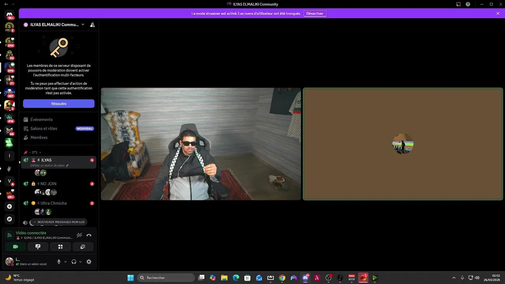Open Chrome from the taskbar
Image resolution: width=505 pixels, height=284 pixels.
coord(282,278)
